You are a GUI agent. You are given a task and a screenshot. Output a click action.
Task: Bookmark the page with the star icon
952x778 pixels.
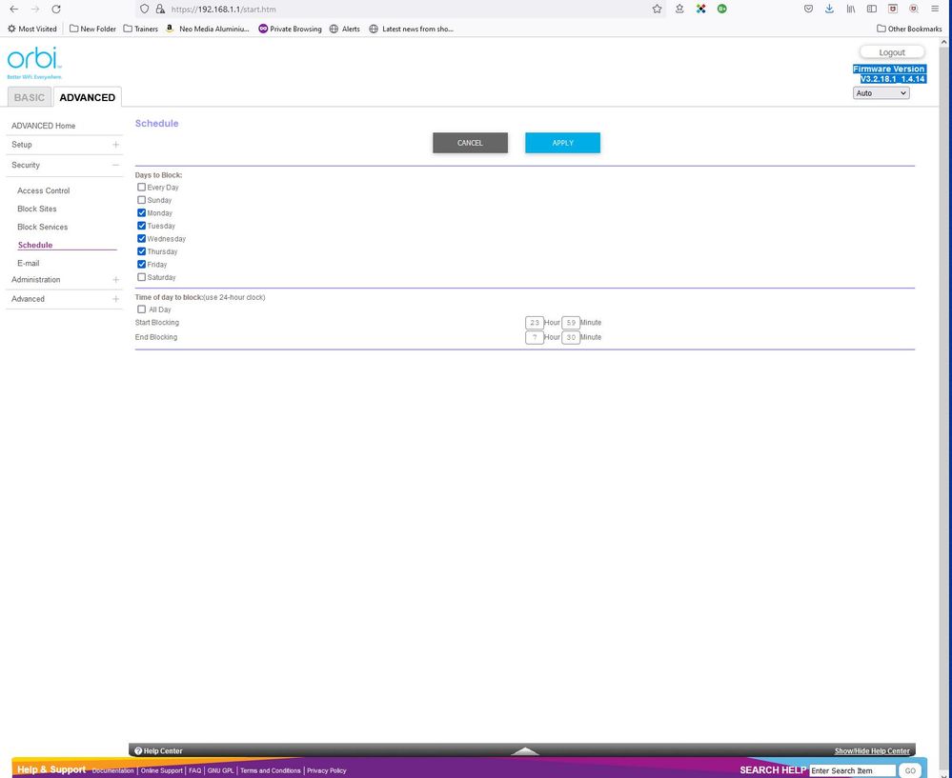click(x=657, y=9)
